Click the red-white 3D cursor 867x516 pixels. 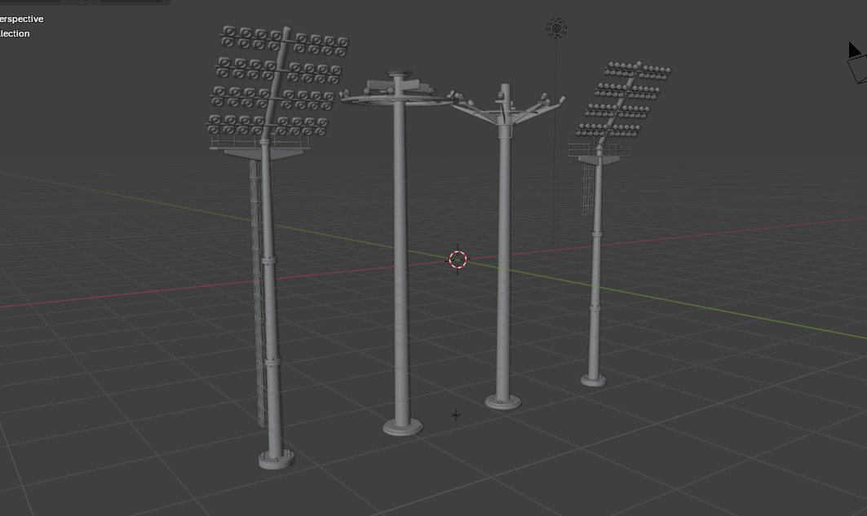[458, 259]
